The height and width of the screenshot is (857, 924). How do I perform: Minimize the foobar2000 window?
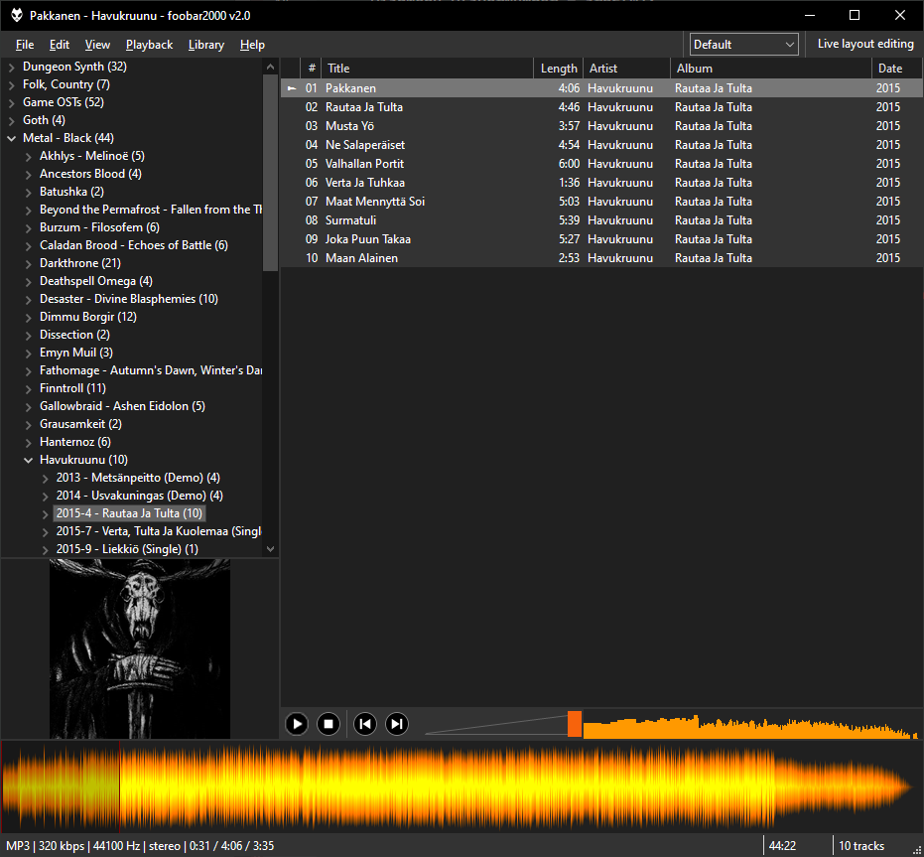tap(810, 15)
